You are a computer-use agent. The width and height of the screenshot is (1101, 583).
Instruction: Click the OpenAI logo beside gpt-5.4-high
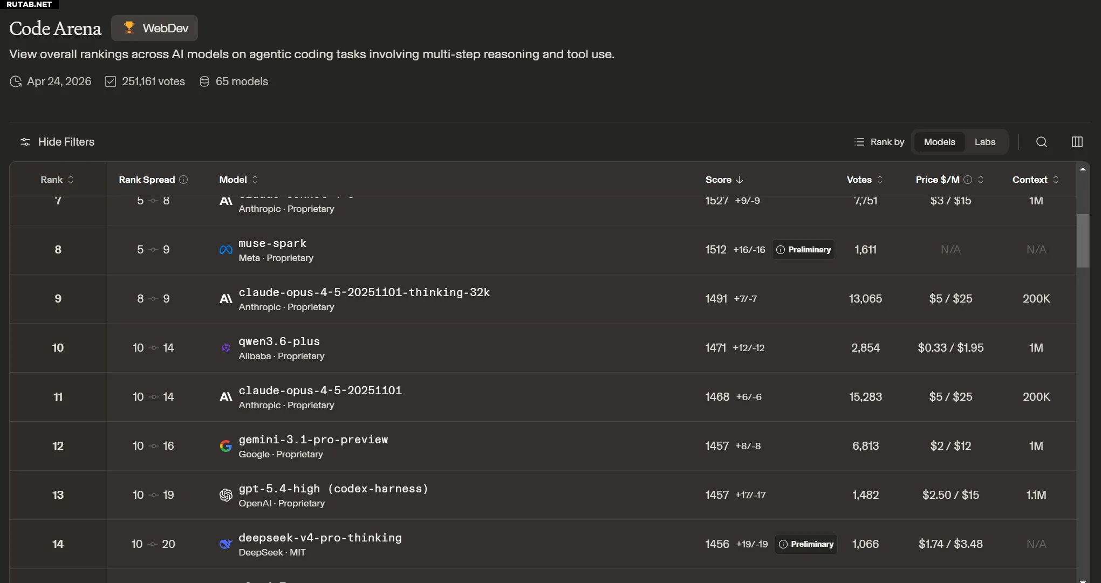tap(225, 495)
